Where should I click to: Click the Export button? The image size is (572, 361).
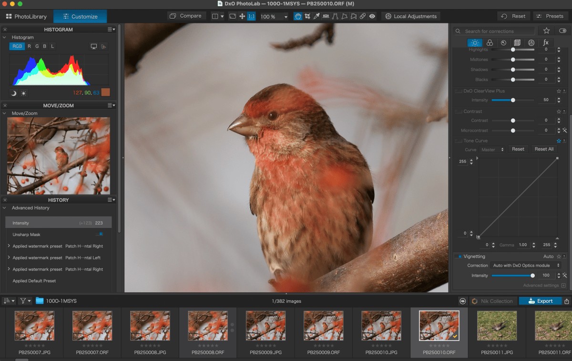click(x=540, y=301)
